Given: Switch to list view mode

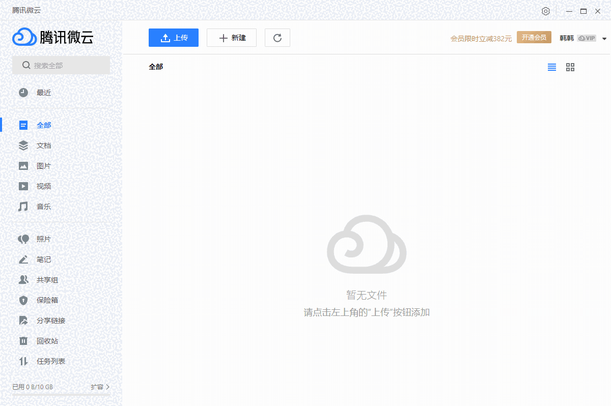Looking at the screenshot, I should [552, 67].
